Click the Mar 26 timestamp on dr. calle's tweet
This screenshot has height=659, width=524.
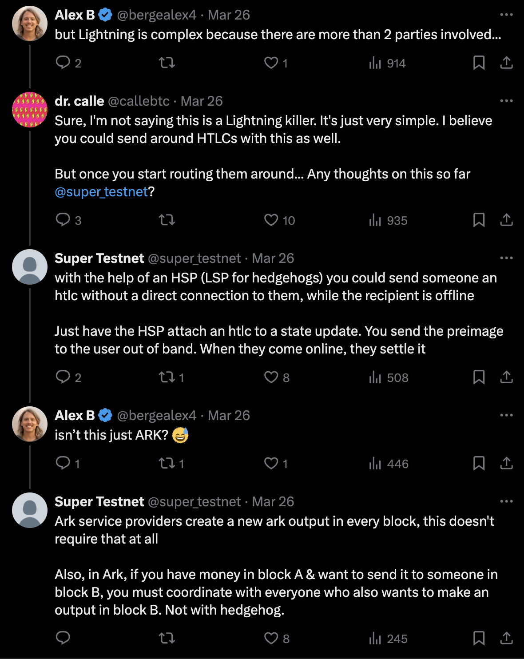202,101
